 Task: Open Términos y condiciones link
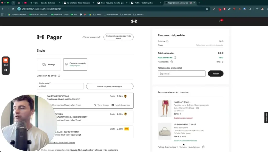pos(189,147)
